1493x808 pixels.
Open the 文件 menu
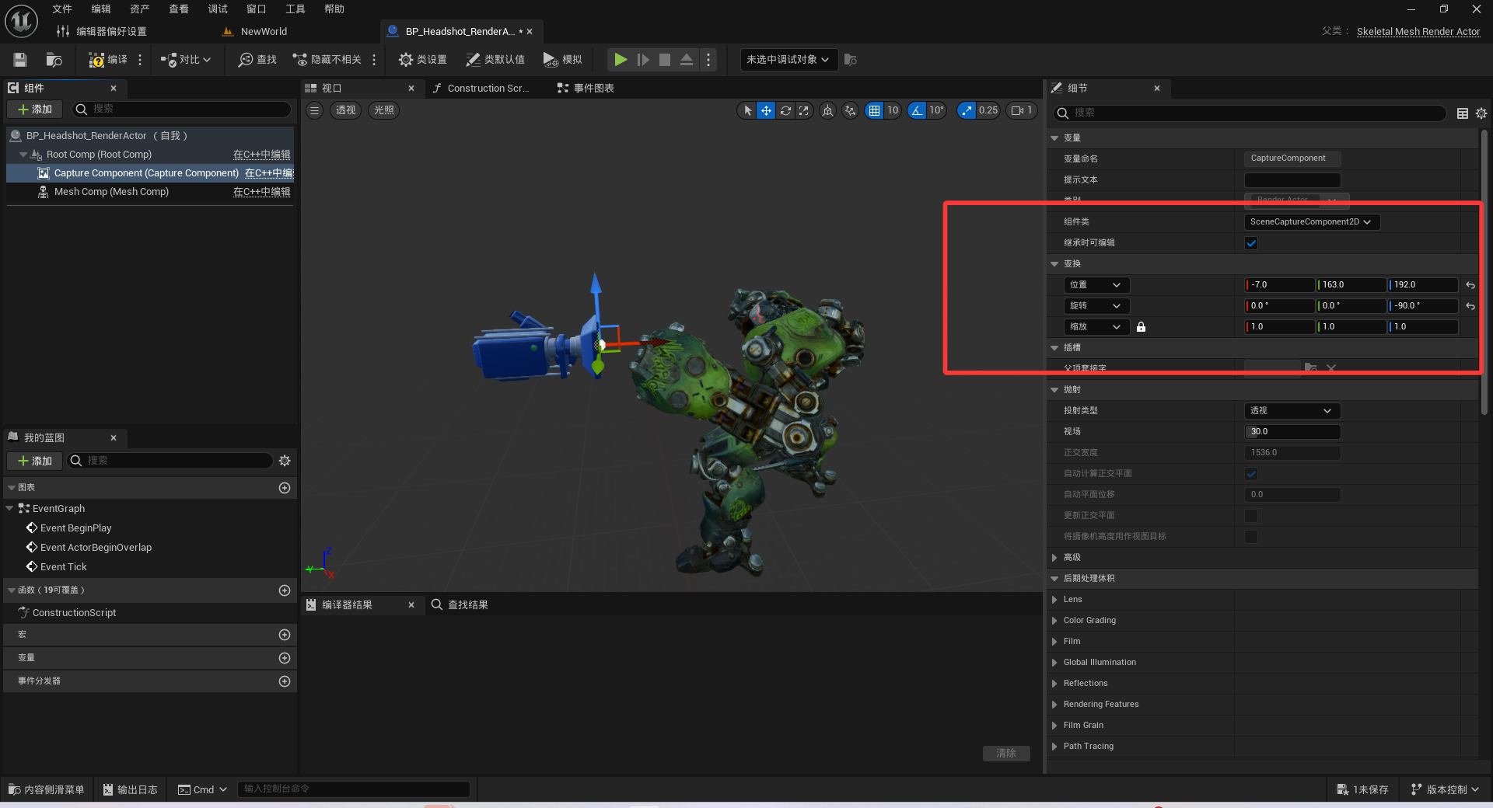pos(62,9)
